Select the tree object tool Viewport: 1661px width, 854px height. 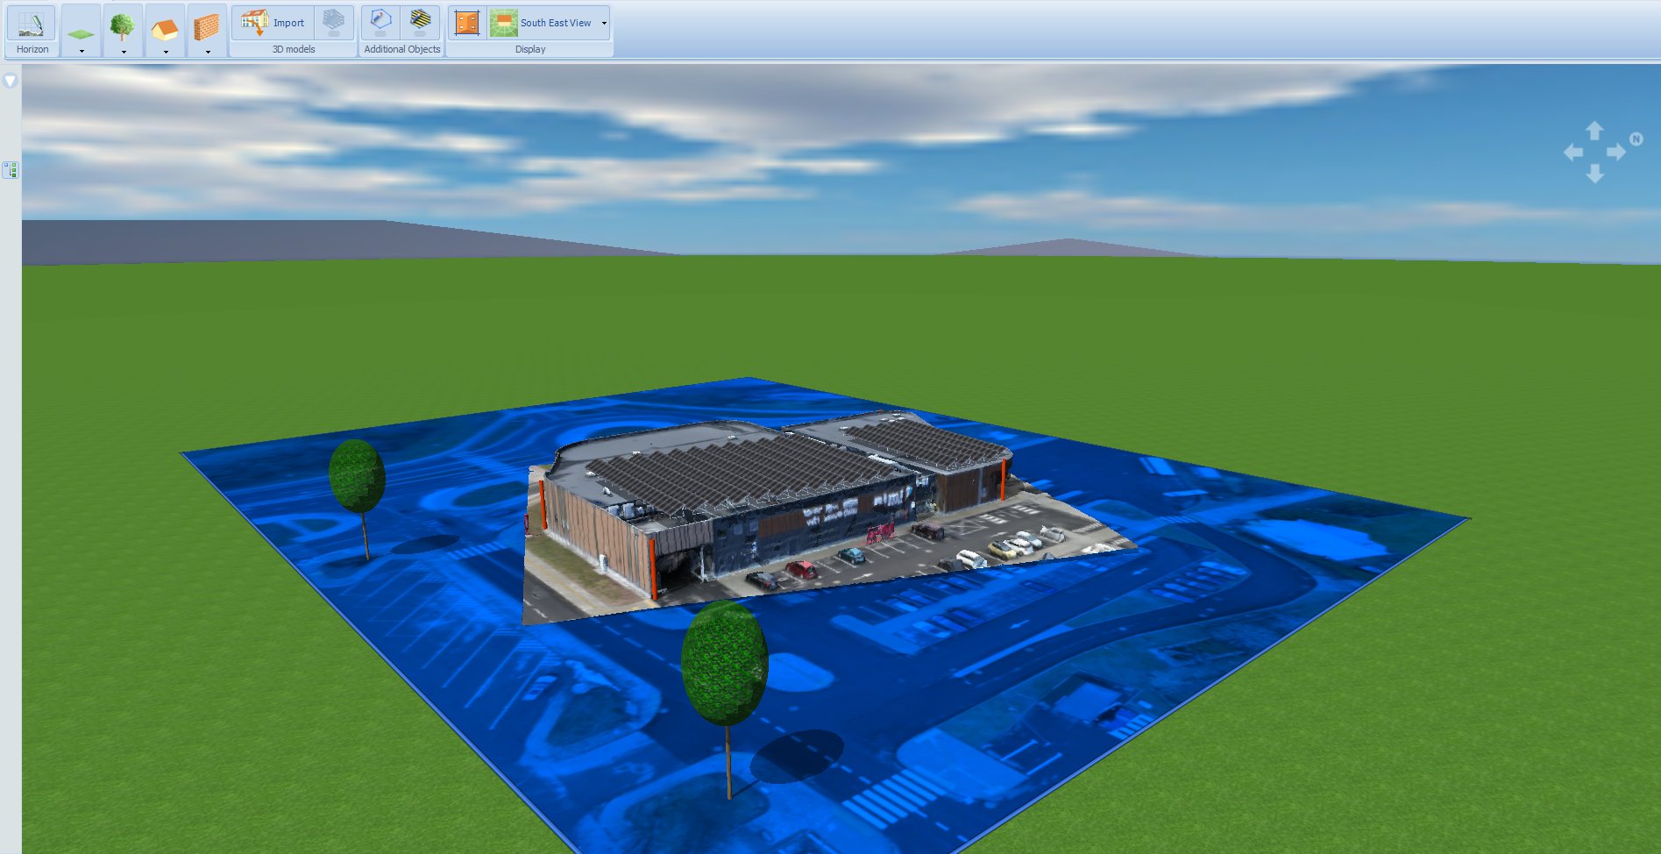tap(123, 26)
